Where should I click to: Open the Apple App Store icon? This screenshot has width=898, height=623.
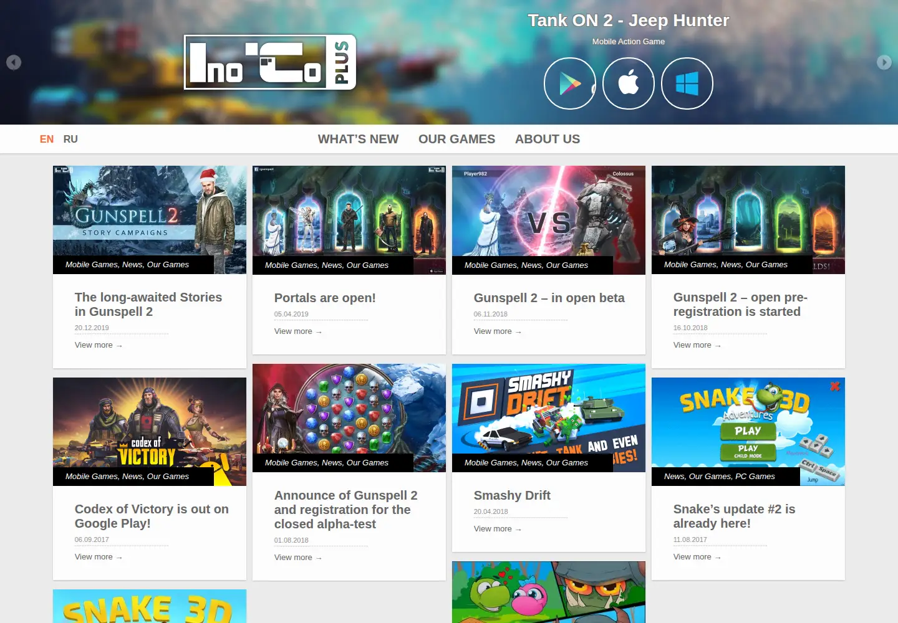(629, 83)
